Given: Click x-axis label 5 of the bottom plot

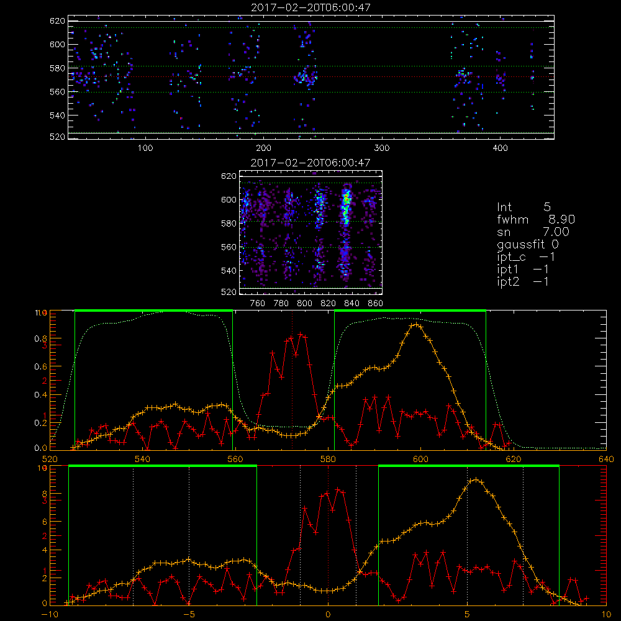Looking at the screenshot, I should tap(468, 615).
